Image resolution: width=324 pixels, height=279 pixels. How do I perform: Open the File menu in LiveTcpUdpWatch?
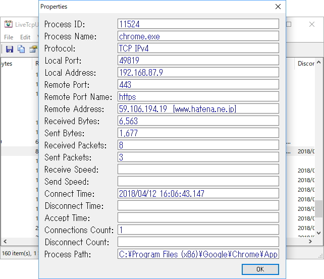[x=9, y=37]
